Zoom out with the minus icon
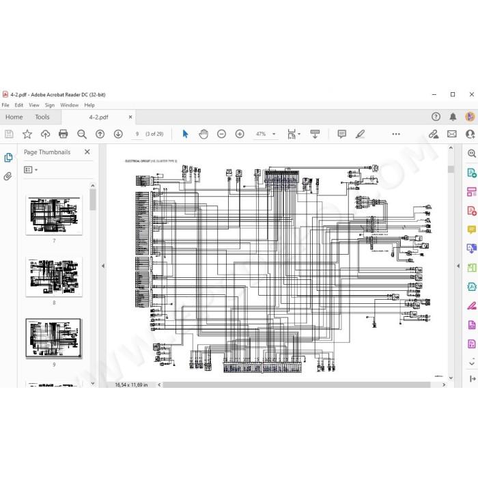Screen dimensions: 478x478 tap(222, 134)
